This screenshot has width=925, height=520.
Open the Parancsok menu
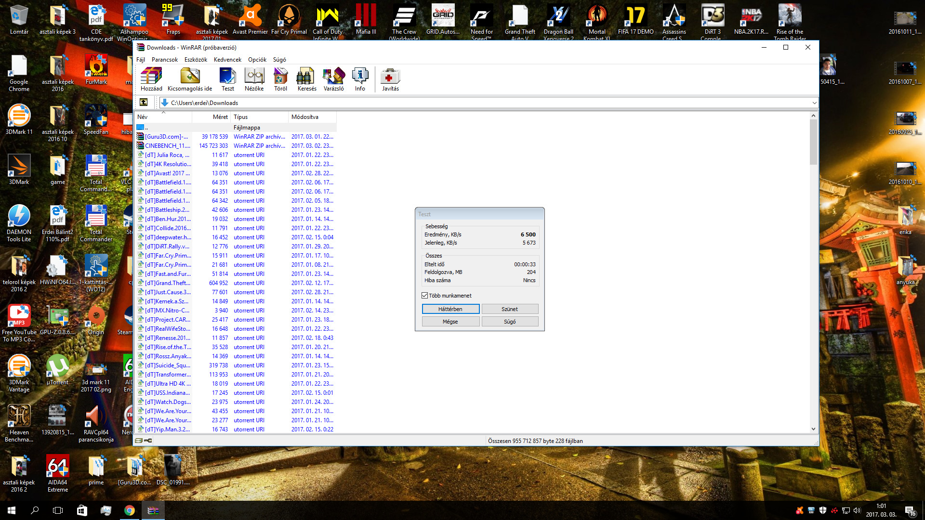(165, 60)
